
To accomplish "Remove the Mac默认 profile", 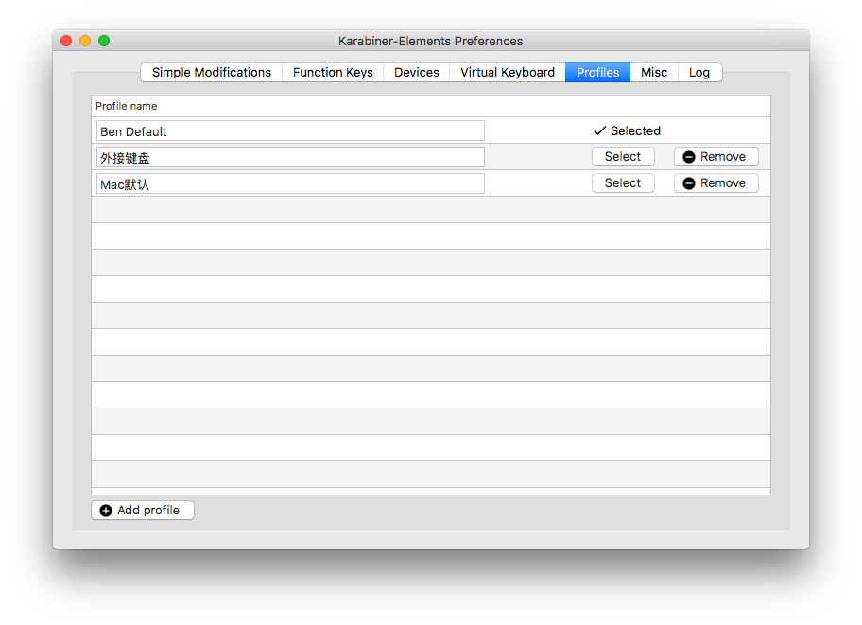I will [715, 183].
